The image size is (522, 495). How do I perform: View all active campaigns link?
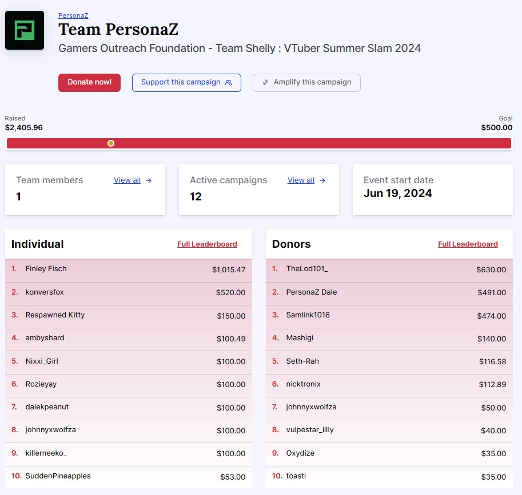[x=301, y=180]
